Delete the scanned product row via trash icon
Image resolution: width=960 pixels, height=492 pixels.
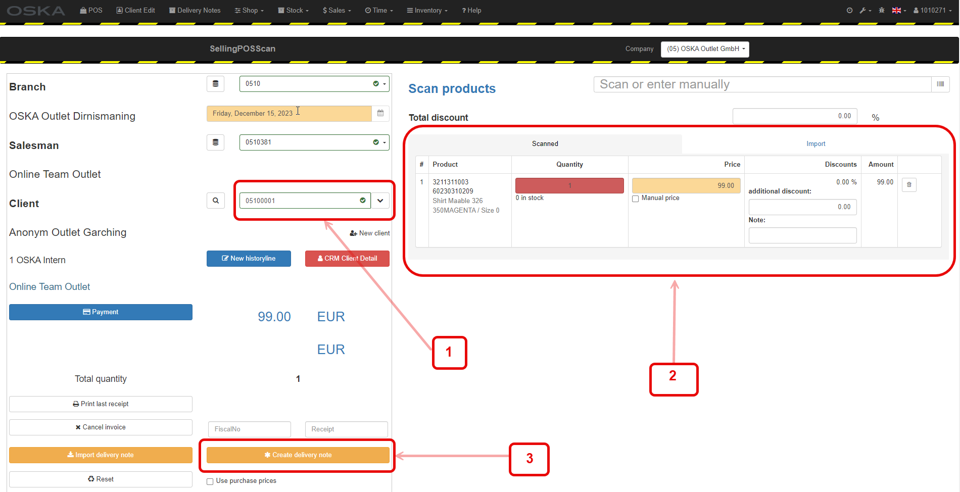click(x=909, y=185)
